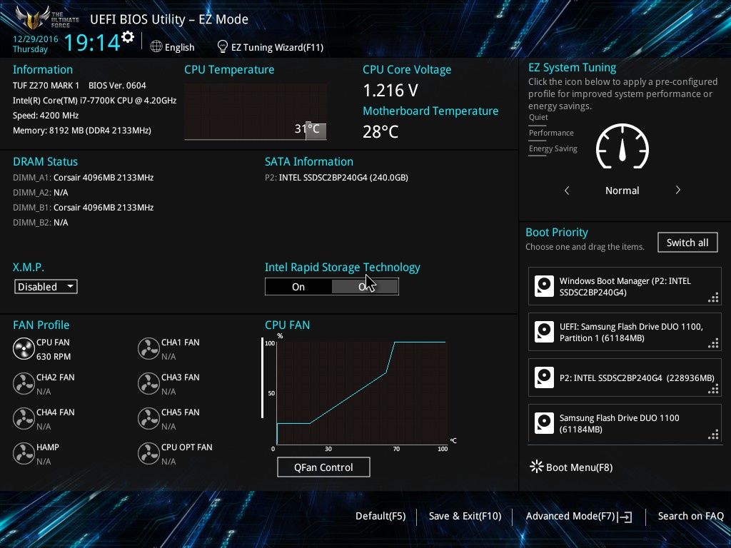
Task: Open Search on FAQ link
Action: pyautogui.click(x=691, y=517)
